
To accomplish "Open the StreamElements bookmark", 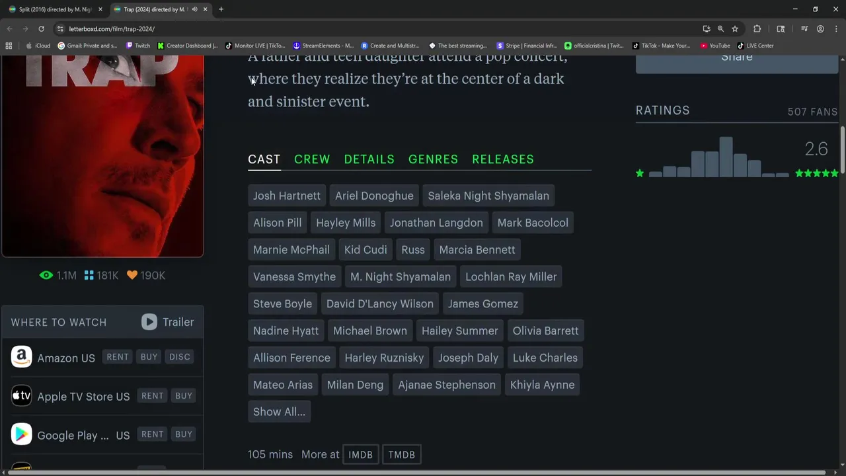I will [x=323, y=46].
